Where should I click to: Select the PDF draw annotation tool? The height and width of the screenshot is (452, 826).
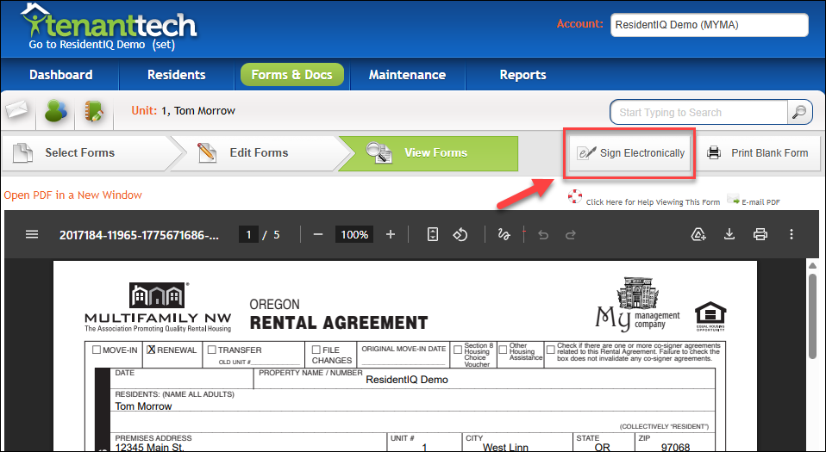[504, 234]
